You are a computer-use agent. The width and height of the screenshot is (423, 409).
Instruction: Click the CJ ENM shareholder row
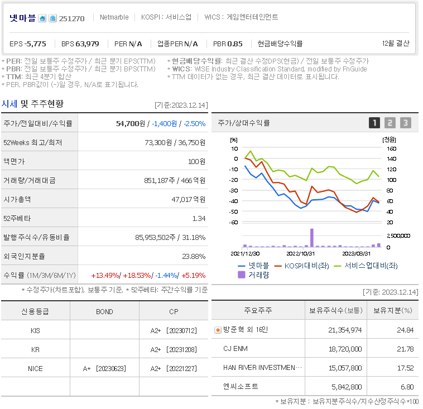tap(315, 349)
